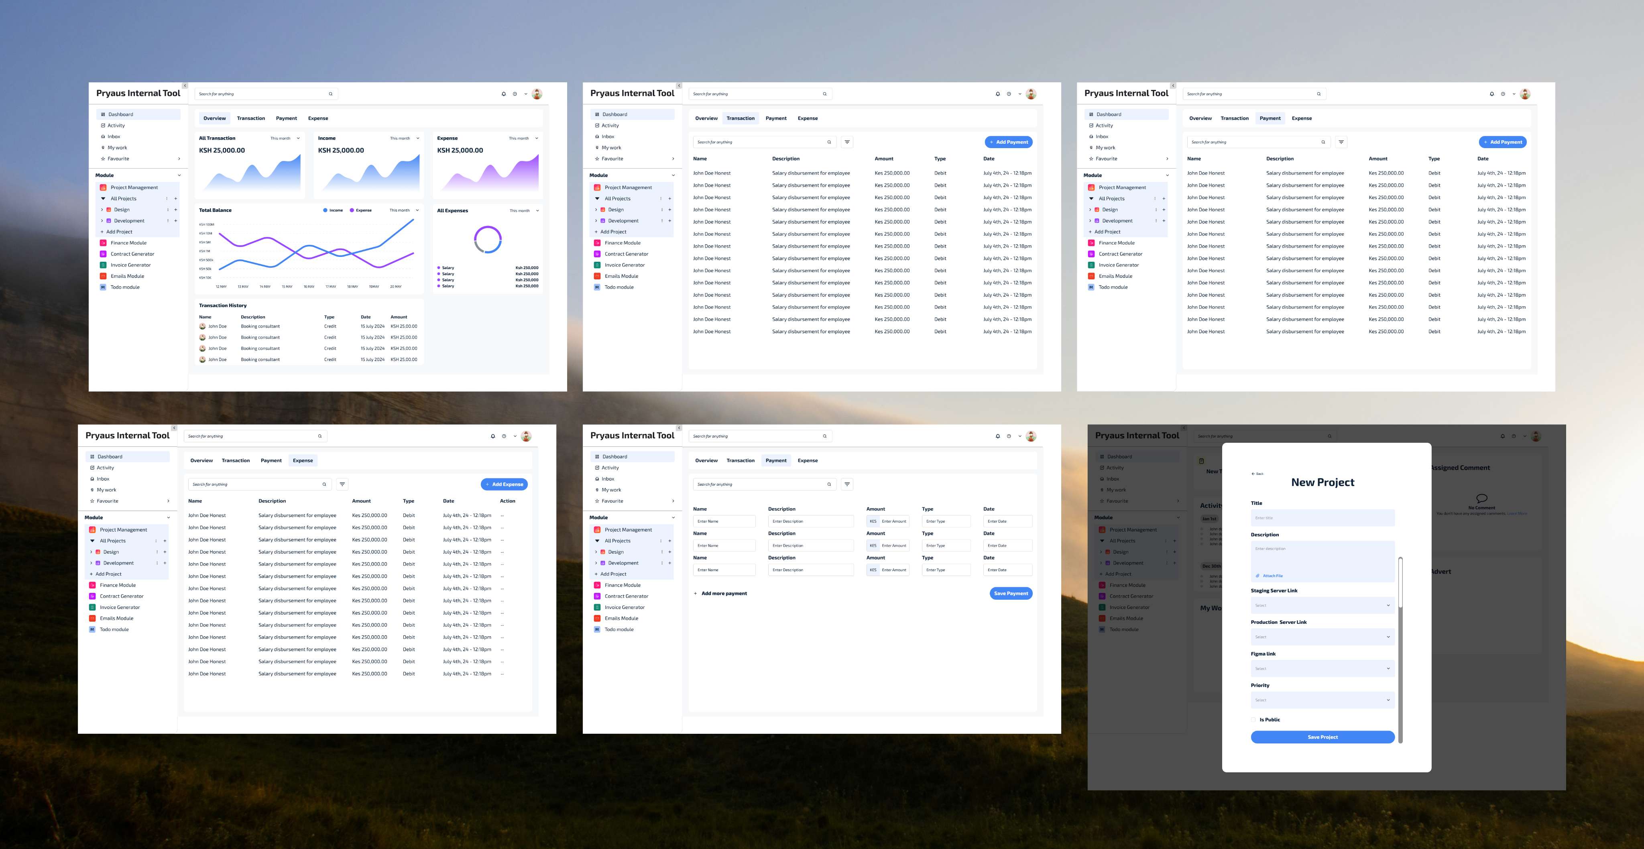Image resolution: width=1644 pixels, height=849 pixels.
Task: Click the Enter title input field
Action: (x=1323, y=518)
